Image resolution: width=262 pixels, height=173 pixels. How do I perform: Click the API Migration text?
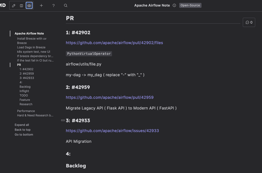click(x=79, y=142)
